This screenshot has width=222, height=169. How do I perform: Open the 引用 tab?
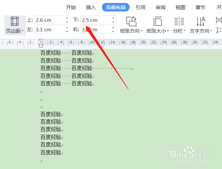click(141, 8)
